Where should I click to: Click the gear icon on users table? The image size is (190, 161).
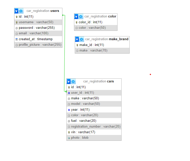(21, 11)
